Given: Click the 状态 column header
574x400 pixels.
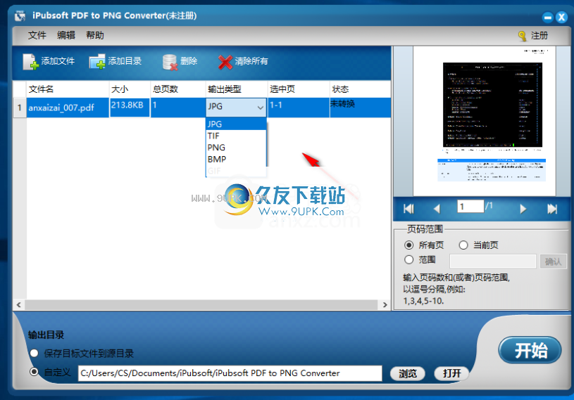Looking at the screenshot, I should 360,89.
